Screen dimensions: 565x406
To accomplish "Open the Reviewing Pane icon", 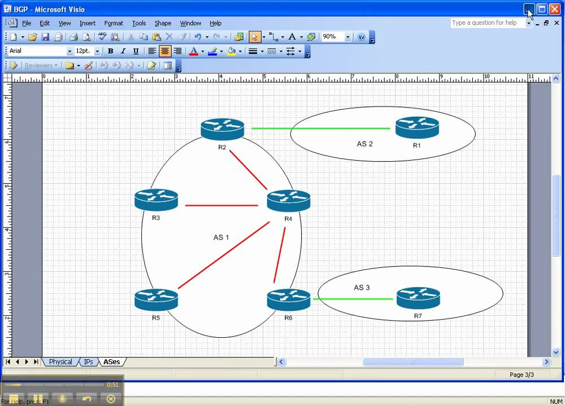I will pos(168,65).
